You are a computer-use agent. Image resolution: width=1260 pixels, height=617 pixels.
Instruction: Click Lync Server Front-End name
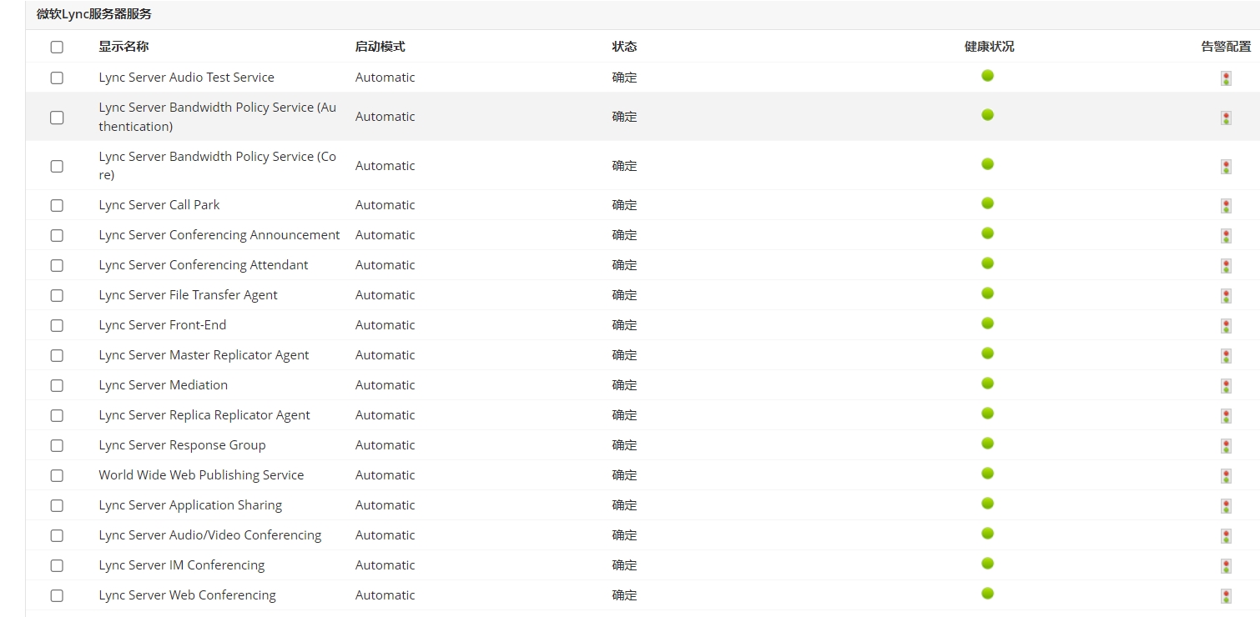163,325
